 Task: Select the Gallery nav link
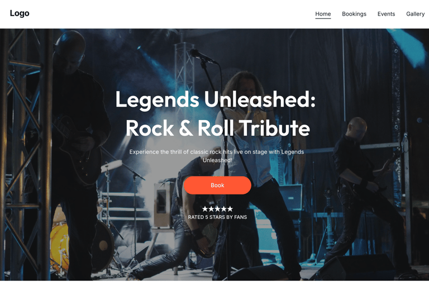(x=415, y=14)
